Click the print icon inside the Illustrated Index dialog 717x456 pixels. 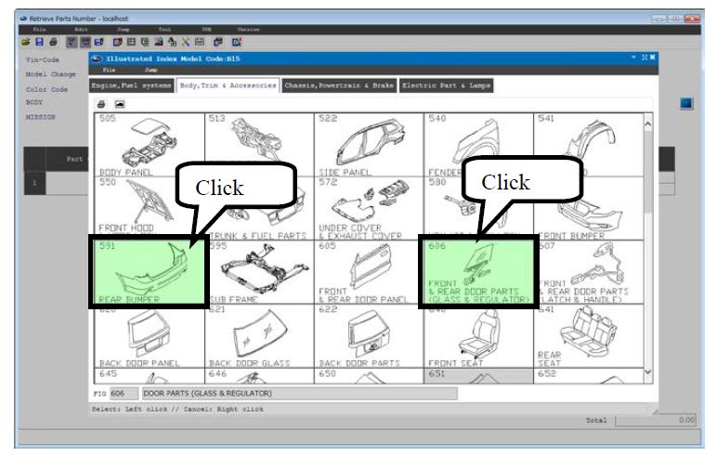pos(101,104)
